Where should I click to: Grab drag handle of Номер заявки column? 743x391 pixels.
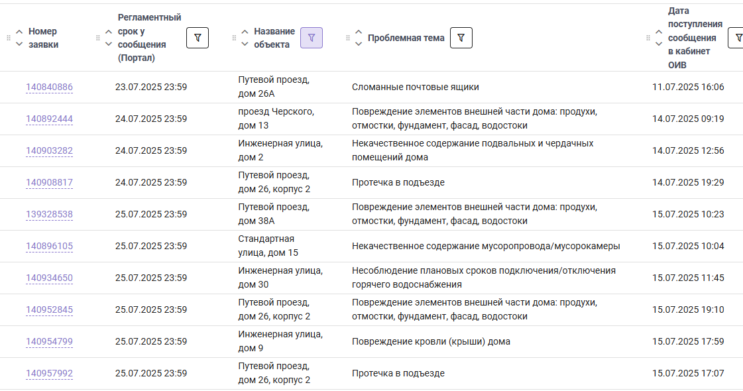tap(9, 38)
